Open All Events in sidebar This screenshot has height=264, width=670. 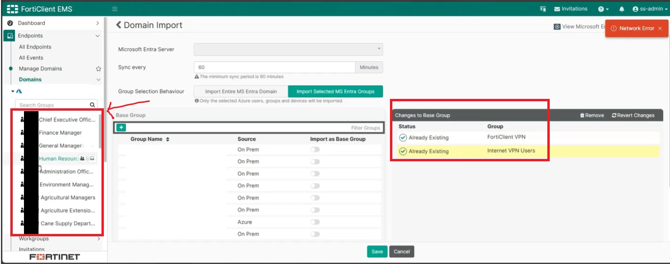coord(31,58)
